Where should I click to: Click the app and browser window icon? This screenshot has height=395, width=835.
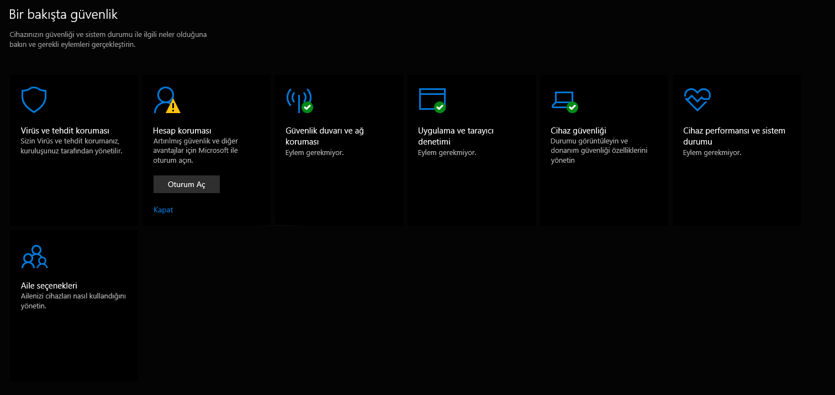click(432, 100)
